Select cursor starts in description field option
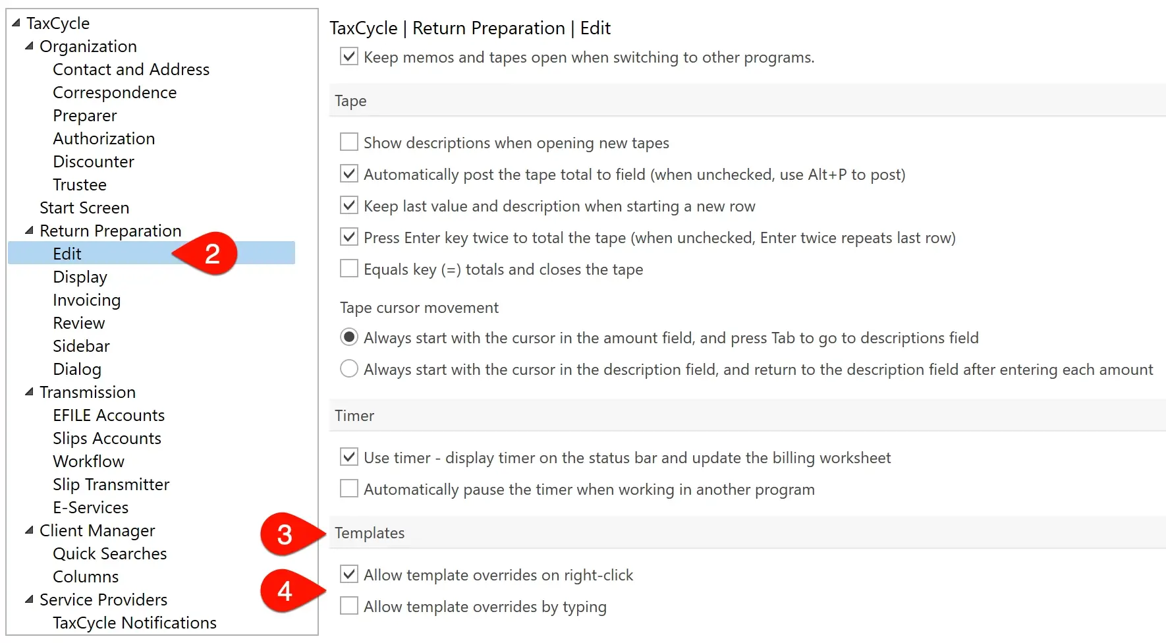The width and height of the screenshot is (1166, 643). click(348, 368)
